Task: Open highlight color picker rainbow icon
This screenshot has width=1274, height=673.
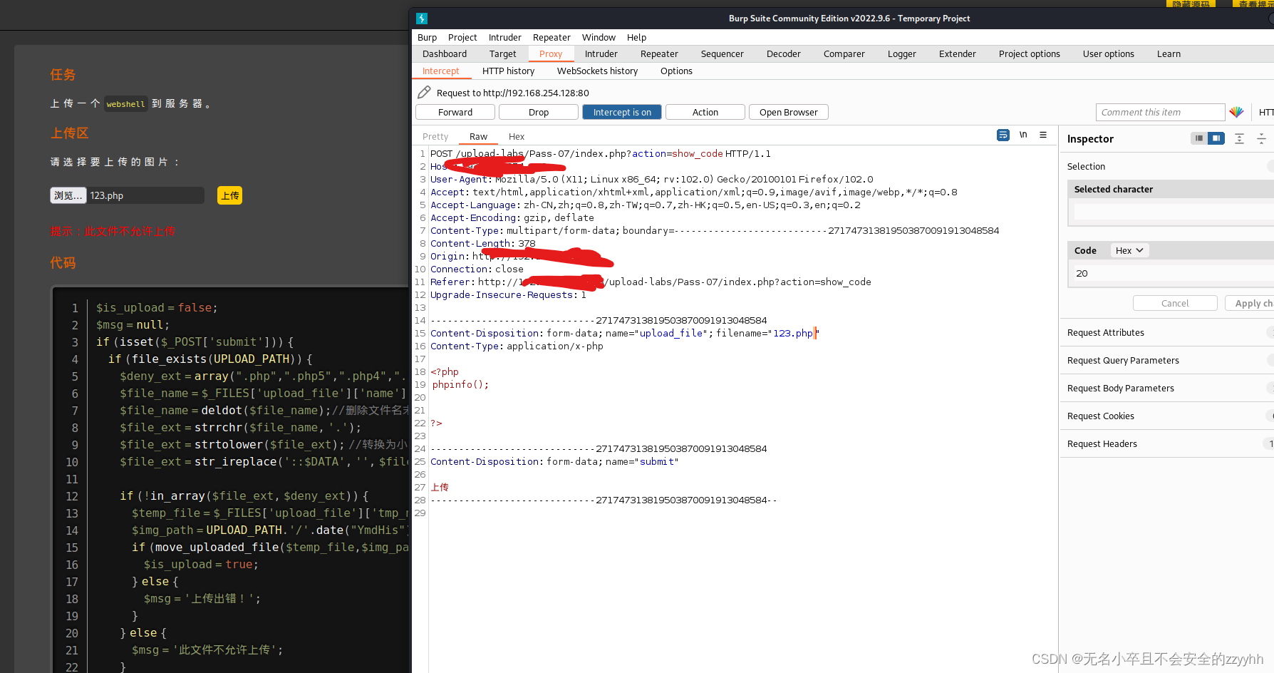Action: 1236,112
